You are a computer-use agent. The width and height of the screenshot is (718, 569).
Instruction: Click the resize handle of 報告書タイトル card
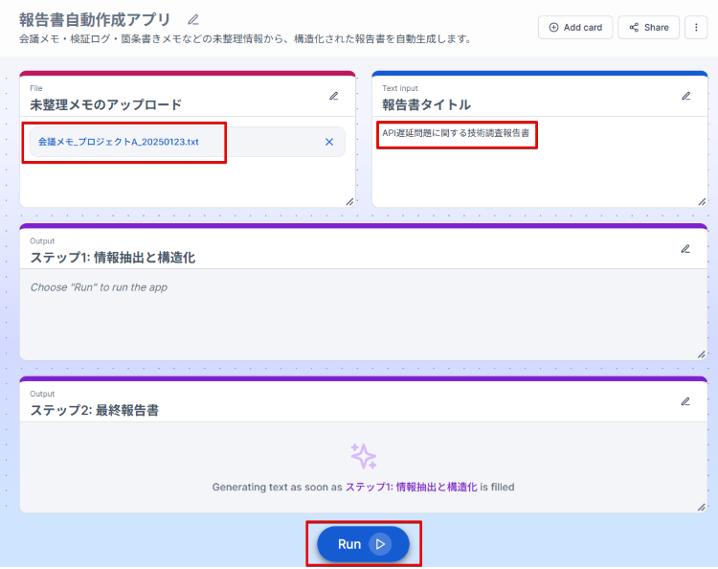[x=702, y=201]
